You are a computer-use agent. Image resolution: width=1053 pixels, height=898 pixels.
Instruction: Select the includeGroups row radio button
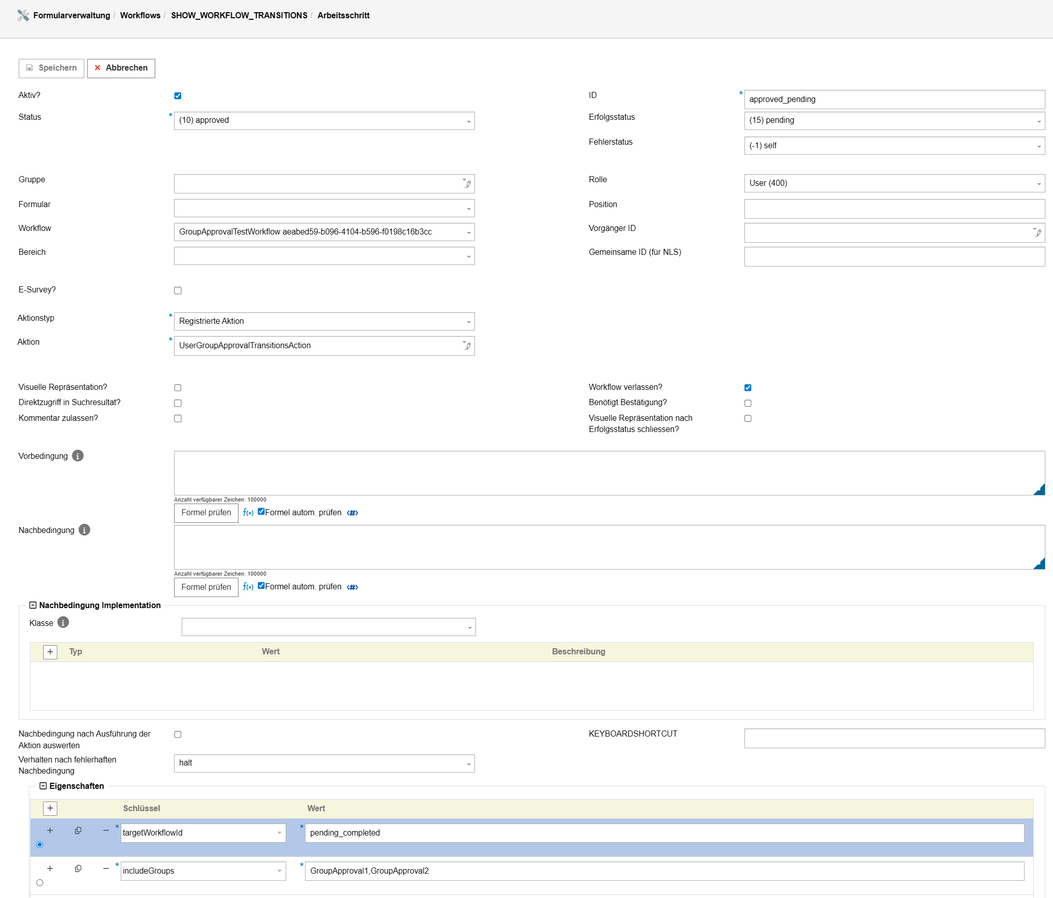40,883
